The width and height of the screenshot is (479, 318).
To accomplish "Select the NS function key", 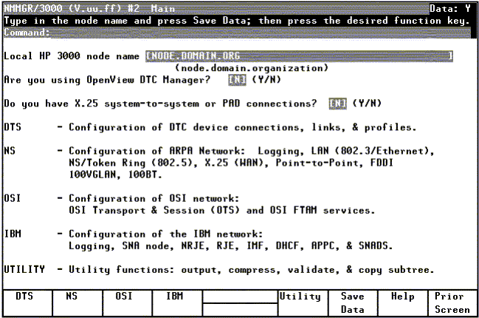I will [x=77, y=302].
